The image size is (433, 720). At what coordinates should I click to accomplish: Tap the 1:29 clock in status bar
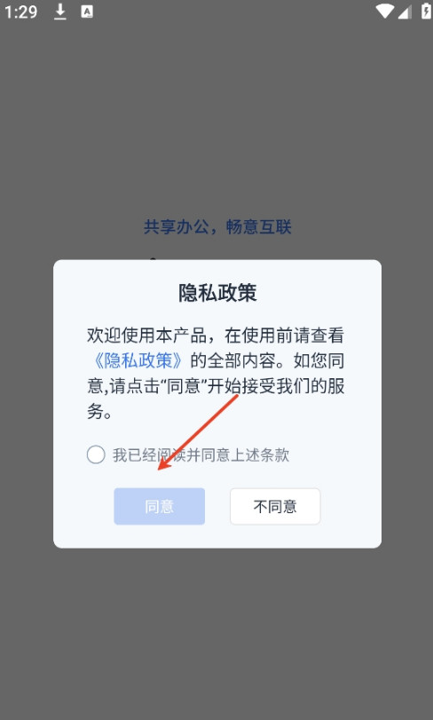(21, 12)
